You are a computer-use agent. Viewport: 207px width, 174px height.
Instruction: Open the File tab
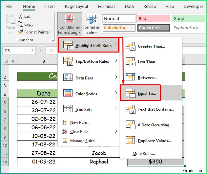9,6
